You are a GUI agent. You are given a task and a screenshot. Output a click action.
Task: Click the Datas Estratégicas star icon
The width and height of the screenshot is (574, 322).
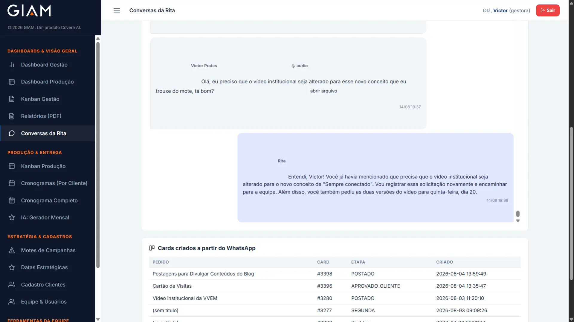coord(12,267)
